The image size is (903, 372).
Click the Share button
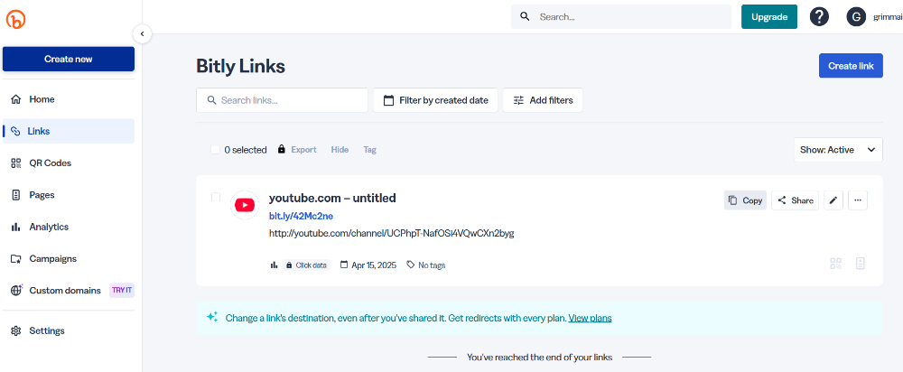coord(795,200)
